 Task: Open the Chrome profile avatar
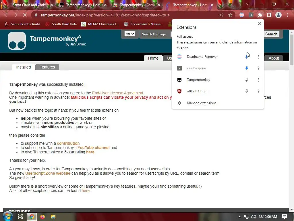[278, 15]
